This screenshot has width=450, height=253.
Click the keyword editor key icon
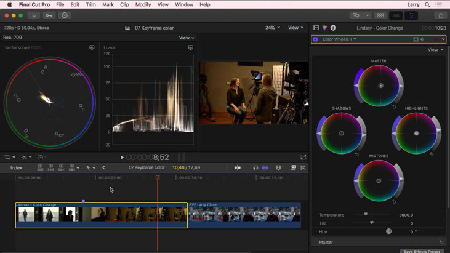pyautogui.click(x=49, y=15)
